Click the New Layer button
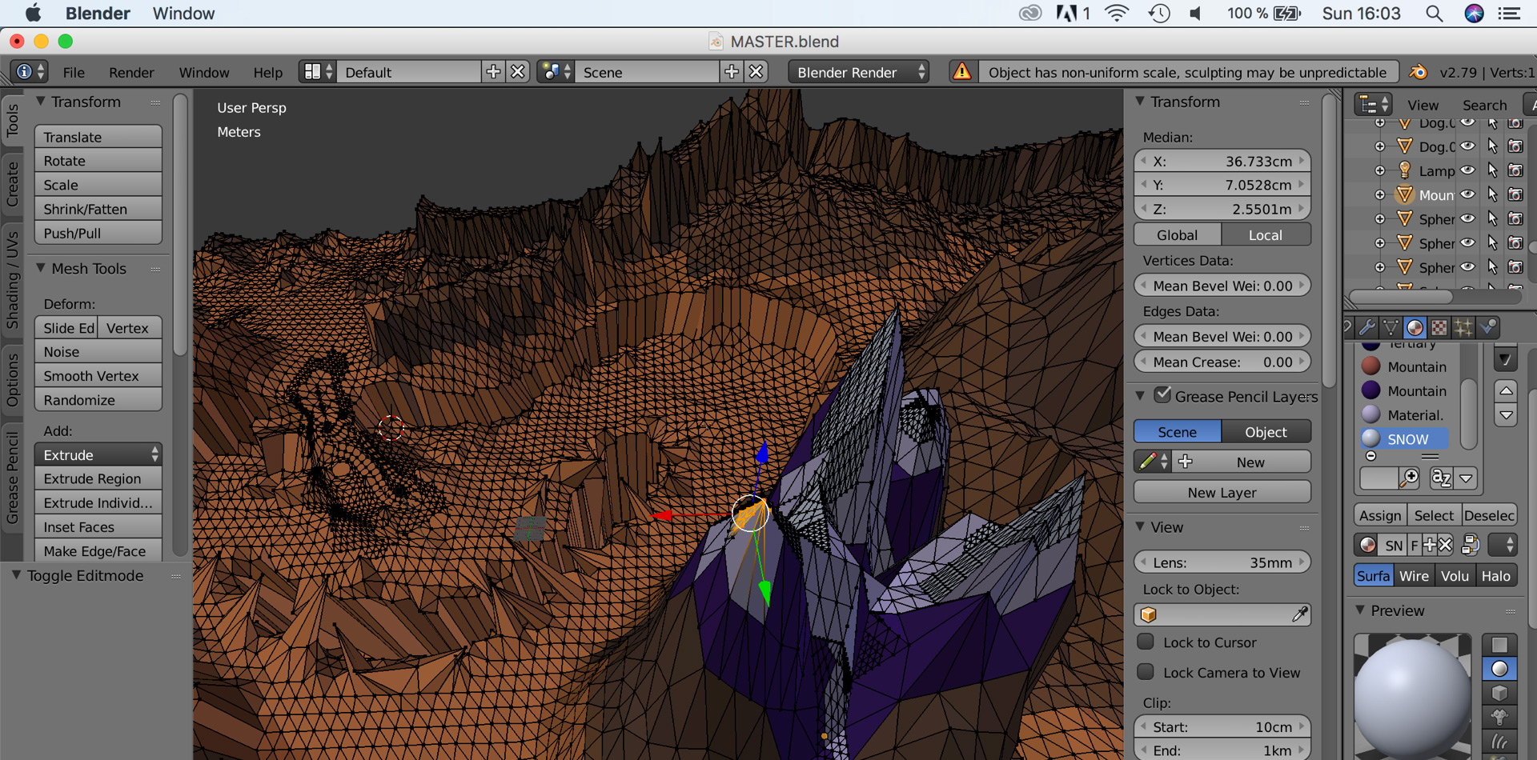This screenshot has height=760, width=1537. [x=1222, y=493]
